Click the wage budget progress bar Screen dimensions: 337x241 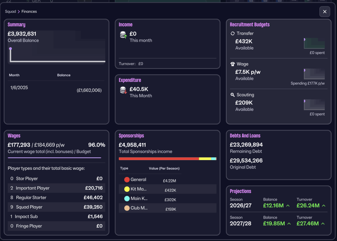click(54, 158)
